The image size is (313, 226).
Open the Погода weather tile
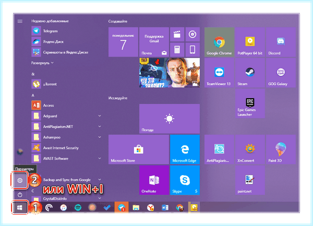170,118
